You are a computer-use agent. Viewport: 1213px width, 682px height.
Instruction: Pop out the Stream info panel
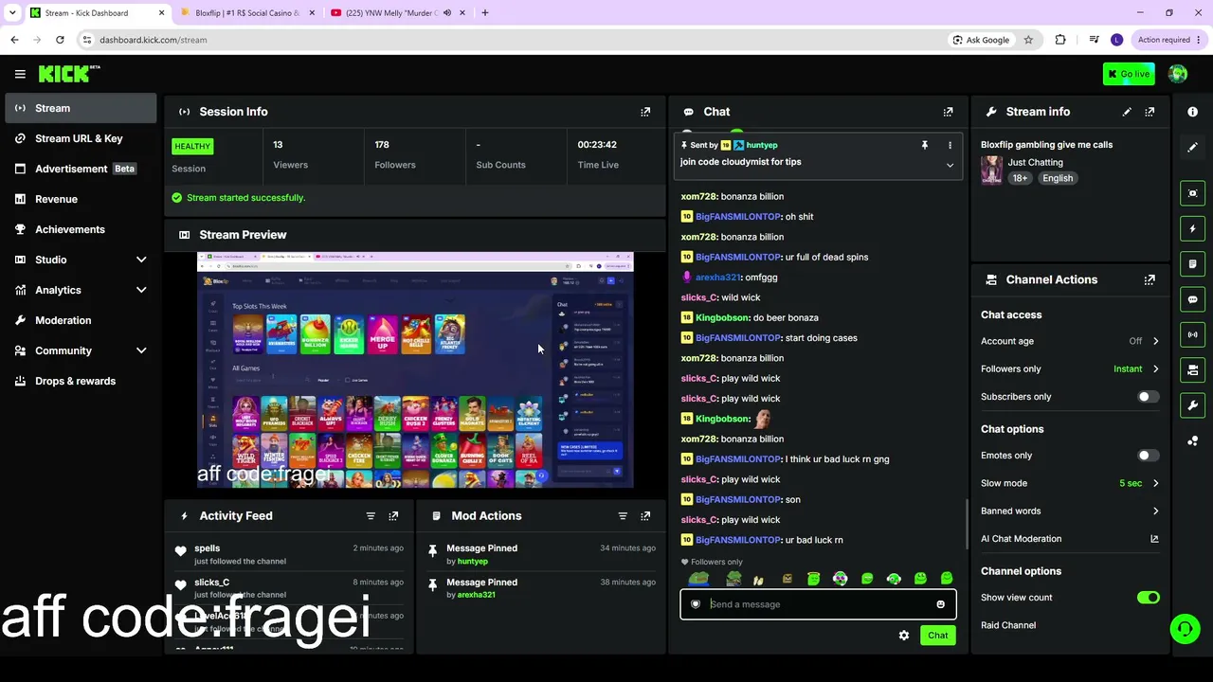point(1150,112)
